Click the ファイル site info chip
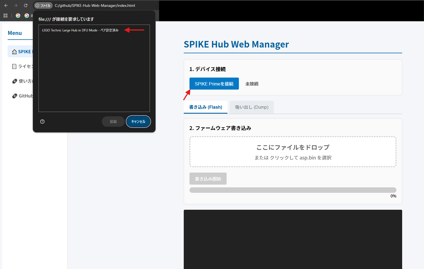Image resolution: width=424 pixels, height=269 pixels. (x=43, y=5)
